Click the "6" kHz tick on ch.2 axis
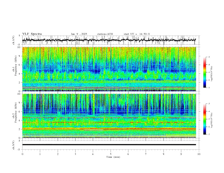The height and width of the screenshot is (173, 224). point(20,112)
